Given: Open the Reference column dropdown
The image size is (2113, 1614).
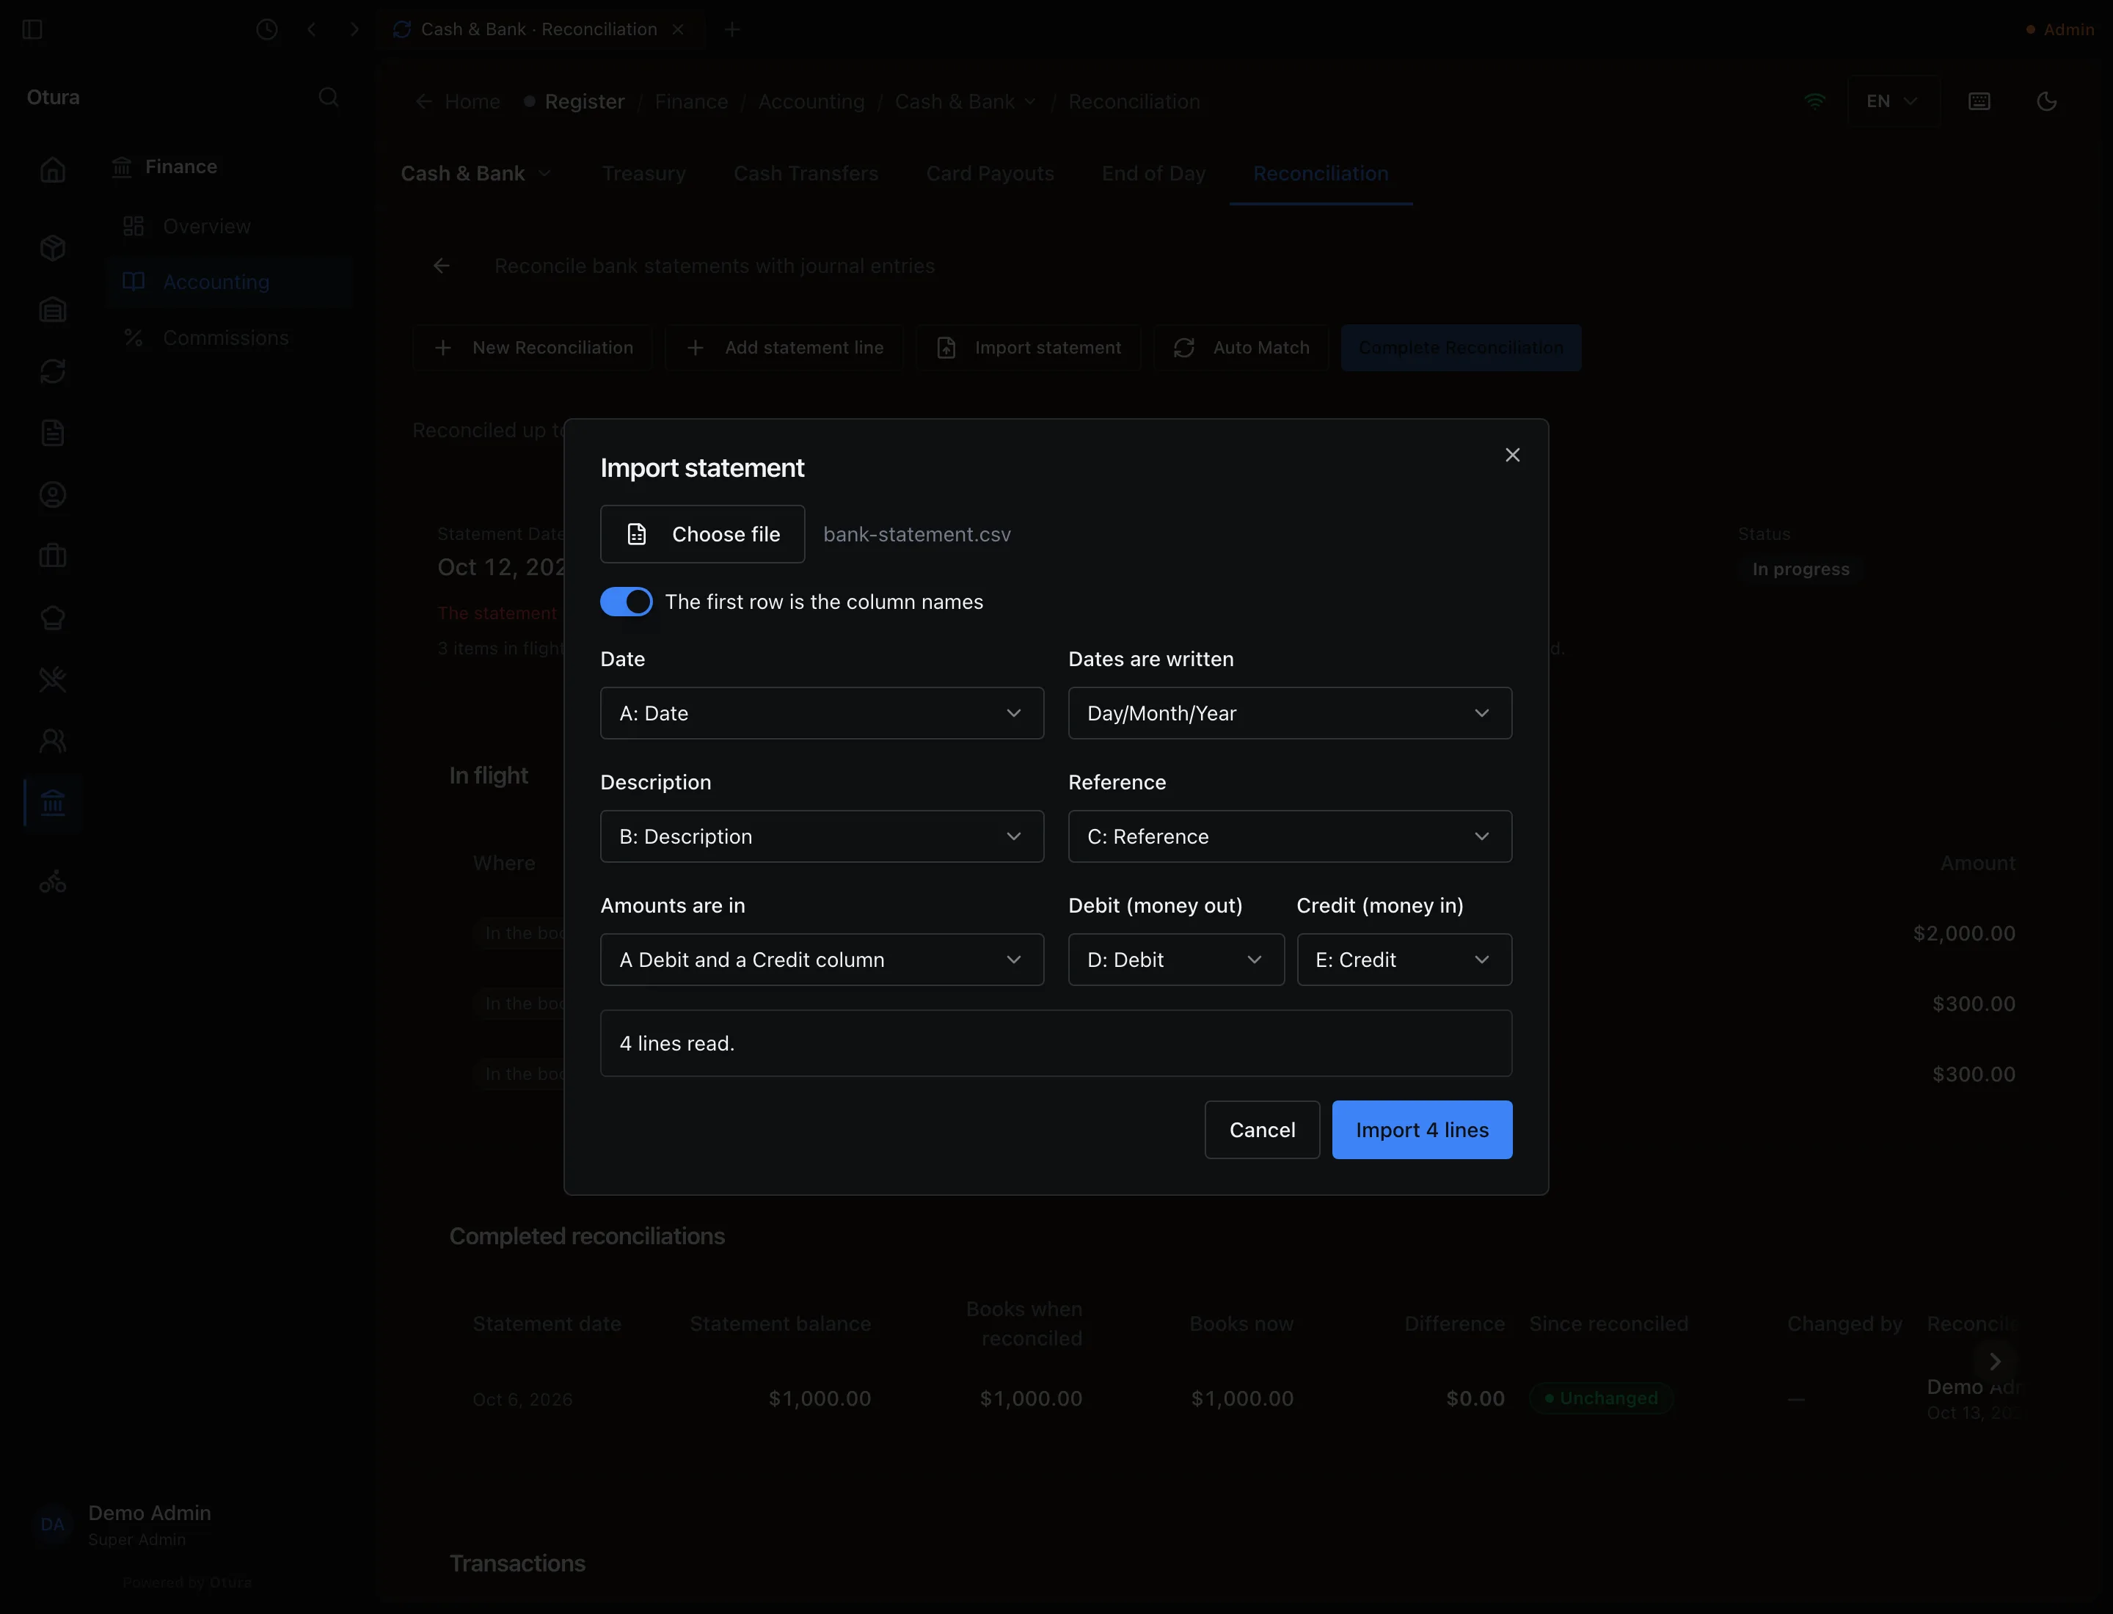Looking at the screenshot, I should (1290, 836).
